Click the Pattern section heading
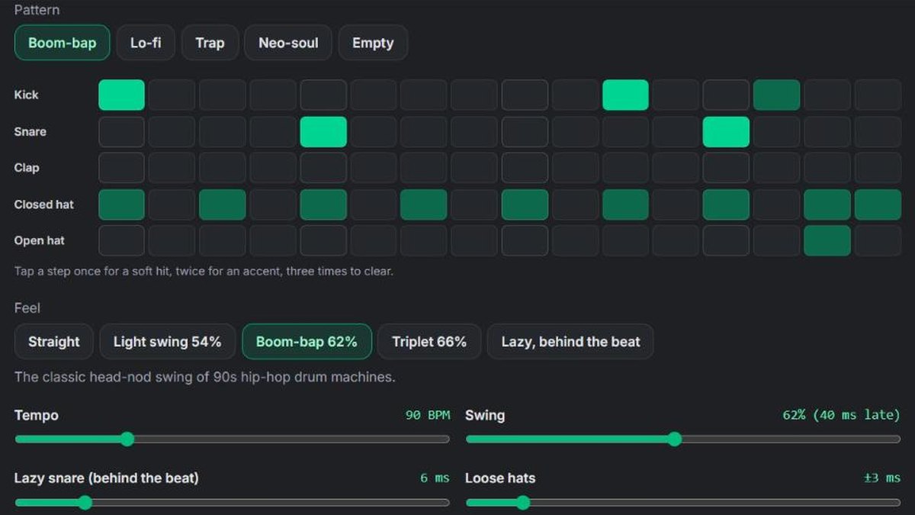The height and width of the screenshot is (515, 915). coord(37,10)
